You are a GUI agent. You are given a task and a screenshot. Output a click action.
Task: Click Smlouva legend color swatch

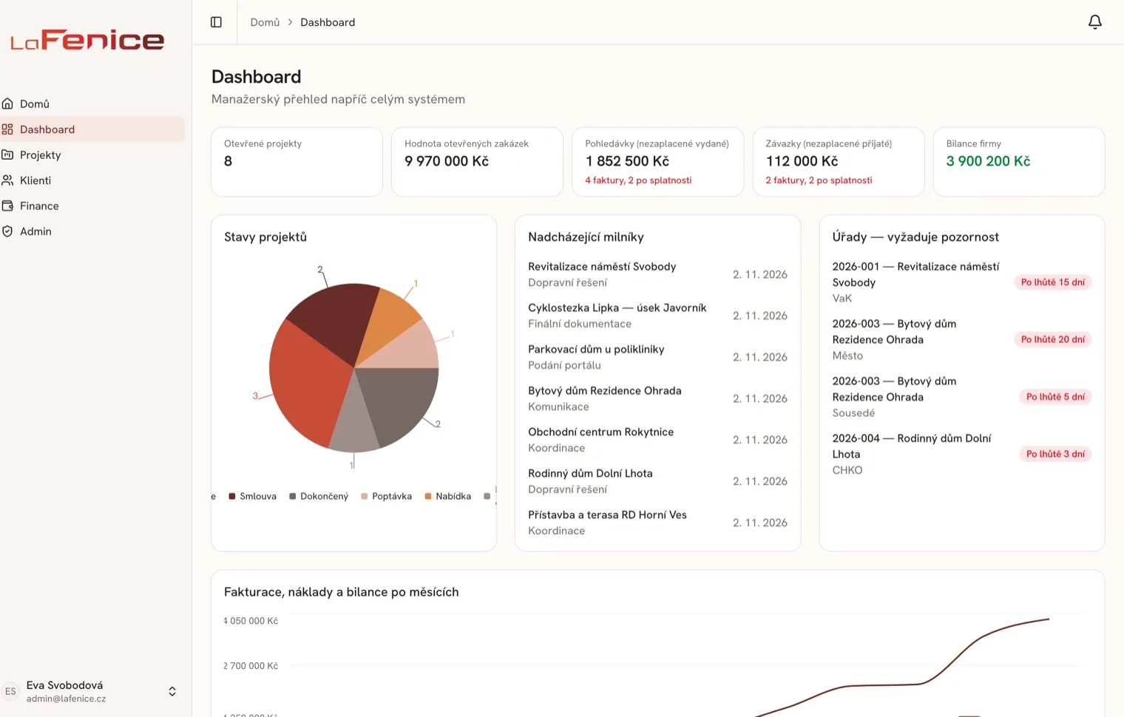(232, 496)
